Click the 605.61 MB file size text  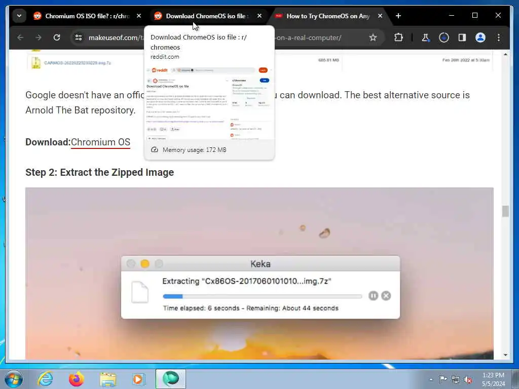328,60
